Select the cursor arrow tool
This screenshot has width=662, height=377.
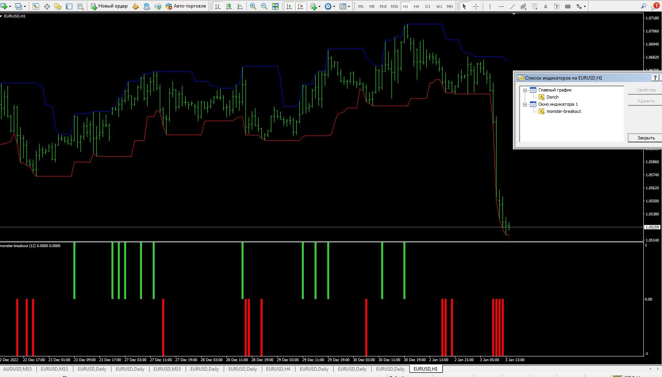(464, 6)
